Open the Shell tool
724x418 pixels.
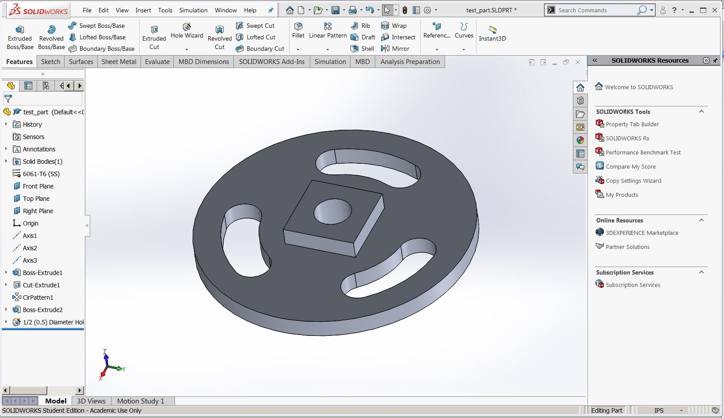click(362, 49)
